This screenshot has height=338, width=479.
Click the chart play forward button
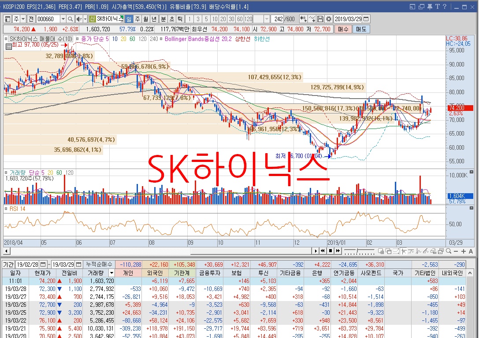pyautogui.click(x=316, y=251)
